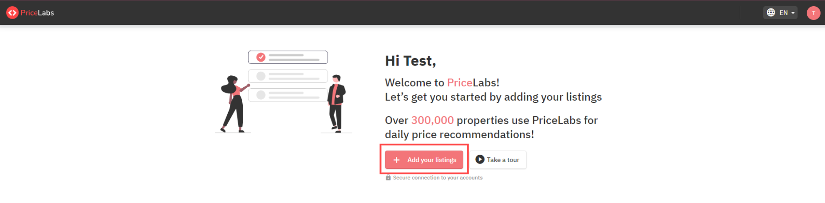Viewport: 825px width, 203px height.
Task: Select the bottom gray card in the illustration
Action: [288, 95]
